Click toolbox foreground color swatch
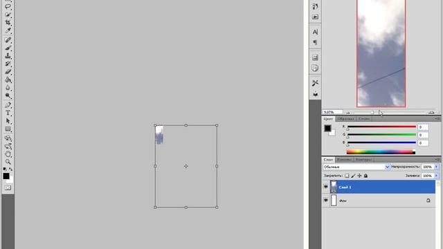This screenshot has width=443, height=249. pyautogui.click(x=6, y=176)
